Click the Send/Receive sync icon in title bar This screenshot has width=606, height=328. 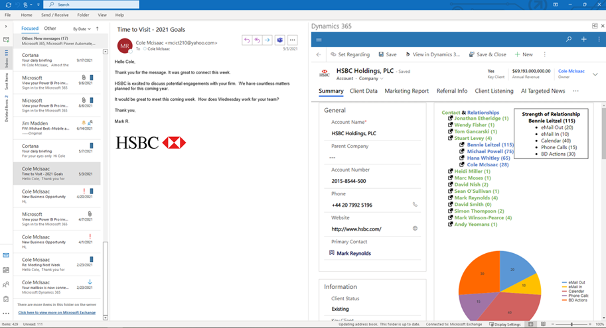pyautogui.click(x=8, y=5)
